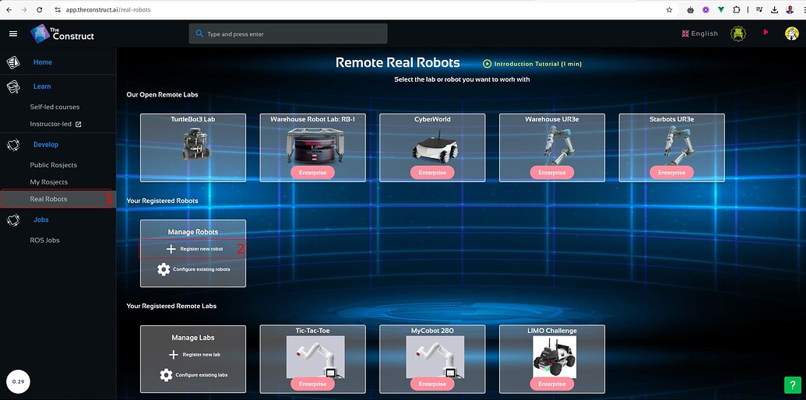Click the site info icon in address bar
806x400 pixels.
click(x=58, y=10)
